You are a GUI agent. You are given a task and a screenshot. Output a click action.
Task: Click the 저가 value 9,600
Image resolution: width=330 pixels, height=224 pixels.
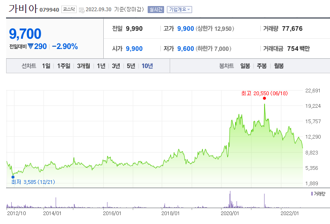(186, 49)
